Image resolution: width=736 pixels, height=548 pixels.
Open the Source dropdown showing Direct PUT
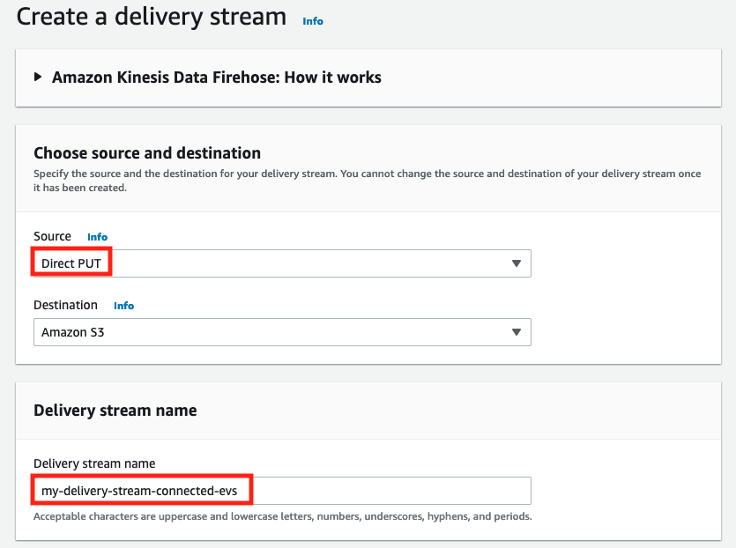click(x=282, y=263)
